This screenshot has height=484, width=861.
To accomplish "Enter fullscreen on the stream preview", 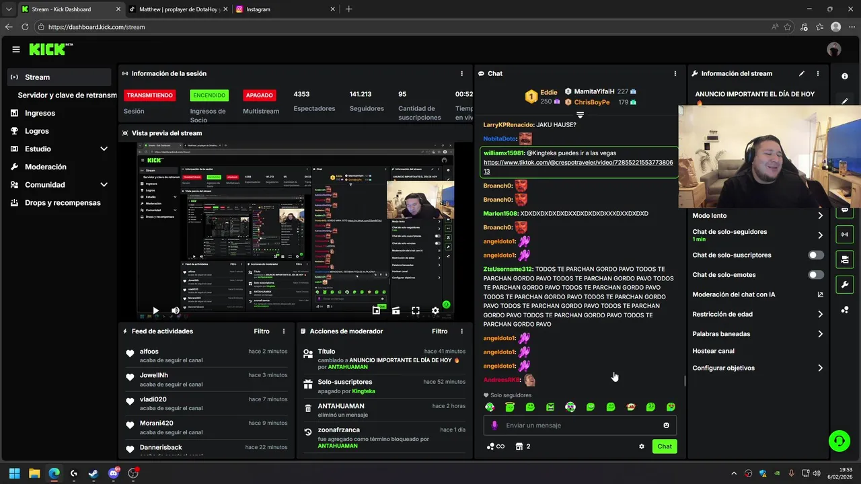I will click(x=416, y=311).
